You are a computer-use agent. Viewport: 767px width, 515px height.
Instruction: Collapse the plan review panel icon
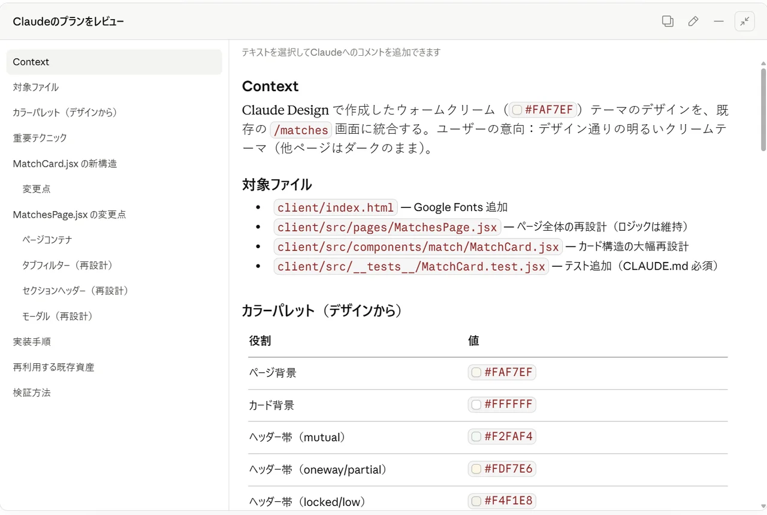[745, 22]
